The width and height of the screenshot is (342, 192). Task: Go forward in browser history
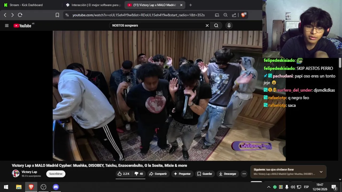click(12, 15)
